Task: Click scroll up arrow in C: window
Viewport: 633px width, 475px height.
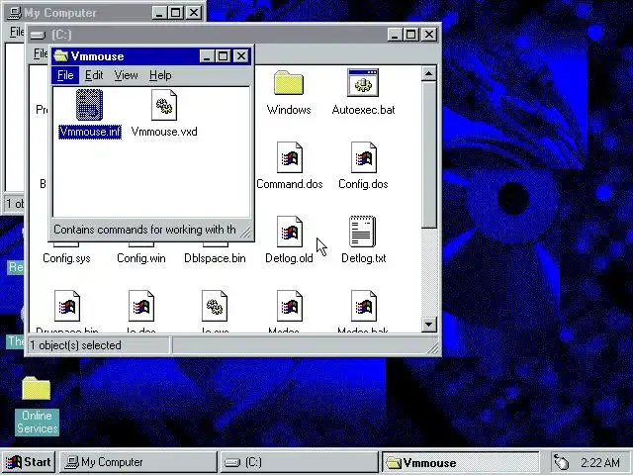Action: pos(428,73)
